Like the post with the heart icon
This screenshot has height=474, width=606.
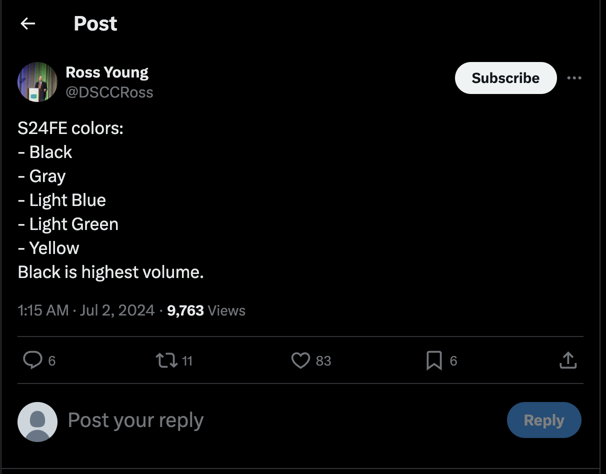(300, 360)
